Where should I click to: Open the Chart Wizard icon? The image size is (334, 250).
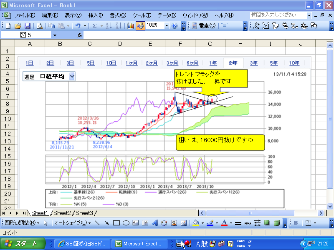point(130,25)
